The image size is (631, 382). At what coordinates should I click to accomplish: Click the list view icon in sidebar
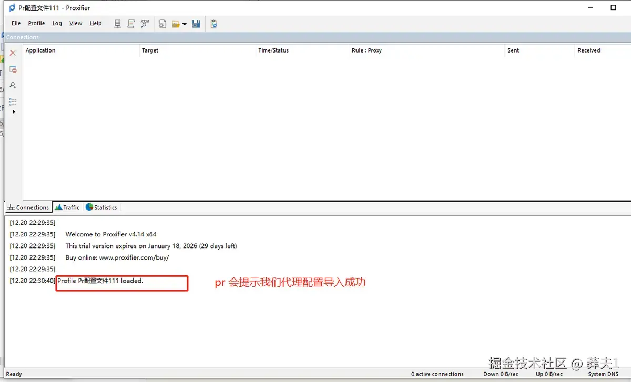tap(13, 101)
